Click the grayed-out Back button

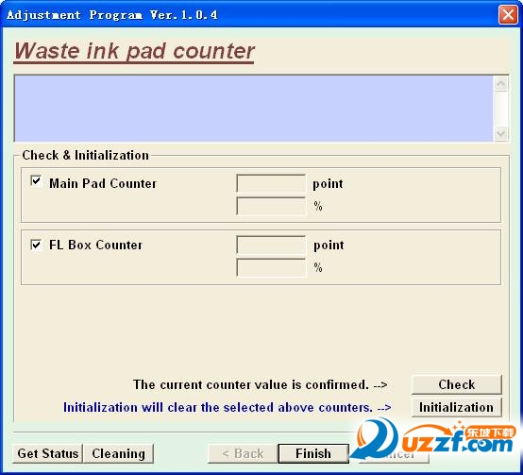(x=243, y=453)
